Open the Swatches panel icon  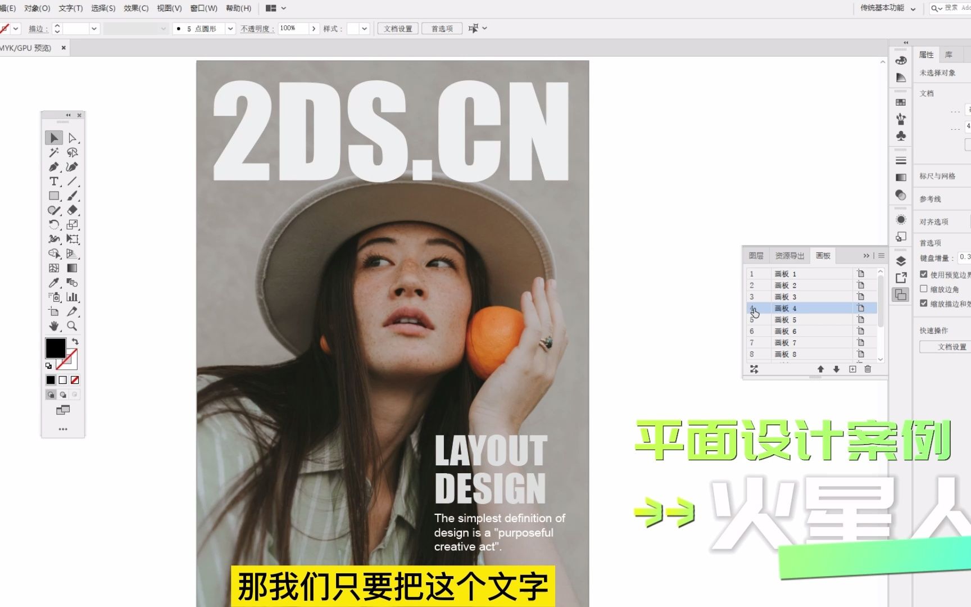coord(901,102)
